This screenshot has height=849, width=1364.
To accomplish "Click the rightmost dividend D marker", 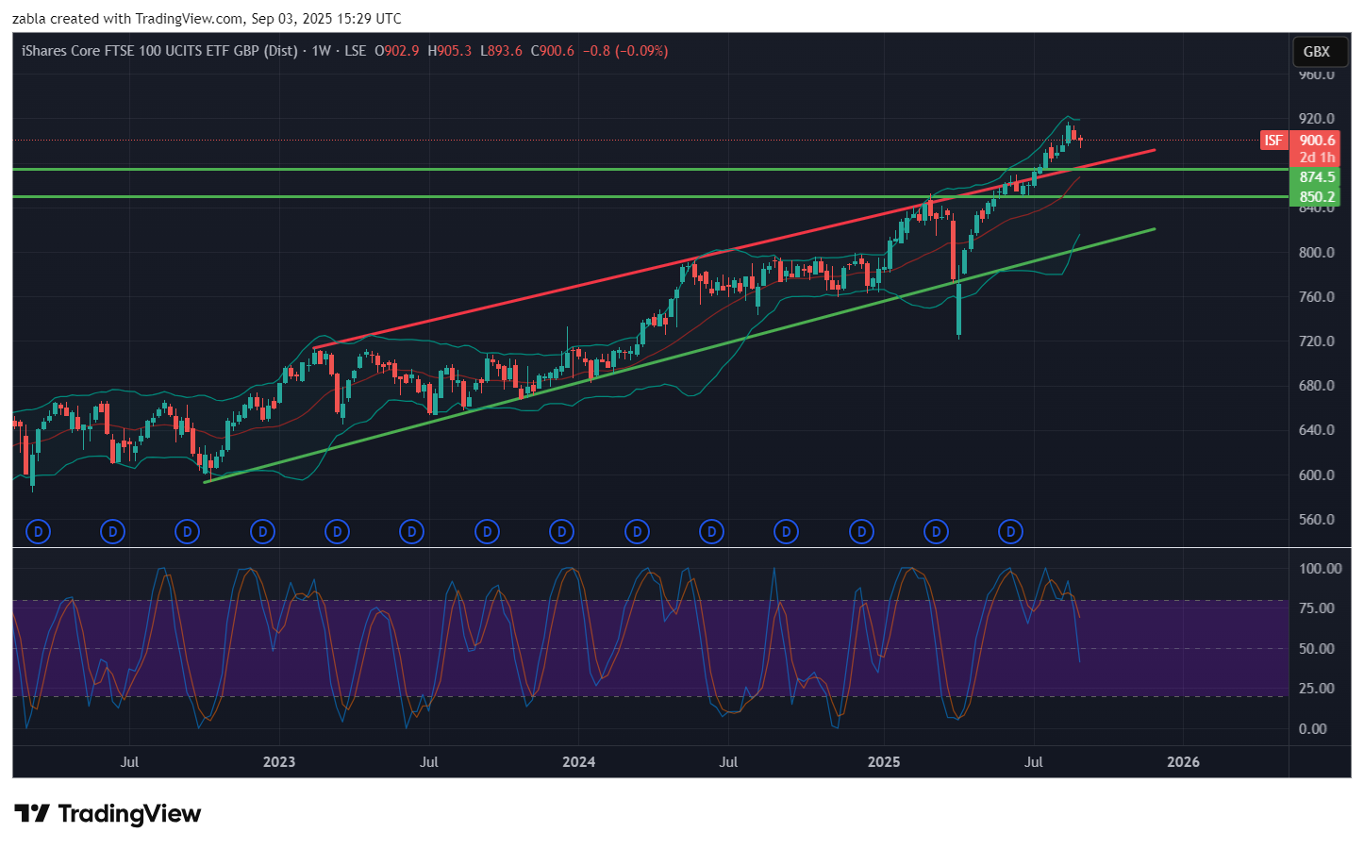I will point(1010,532).
